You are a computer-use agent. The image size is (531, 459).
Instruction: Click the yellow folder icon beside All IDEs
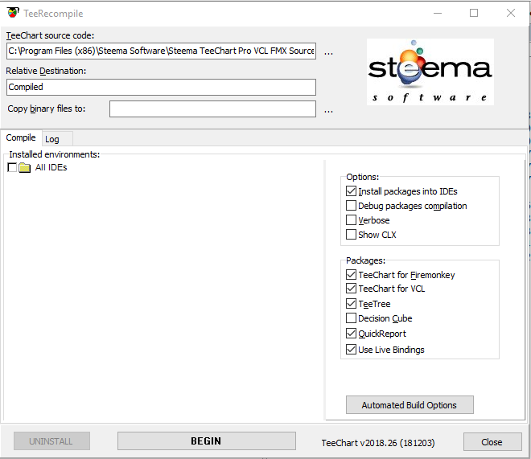click(24, 167)
